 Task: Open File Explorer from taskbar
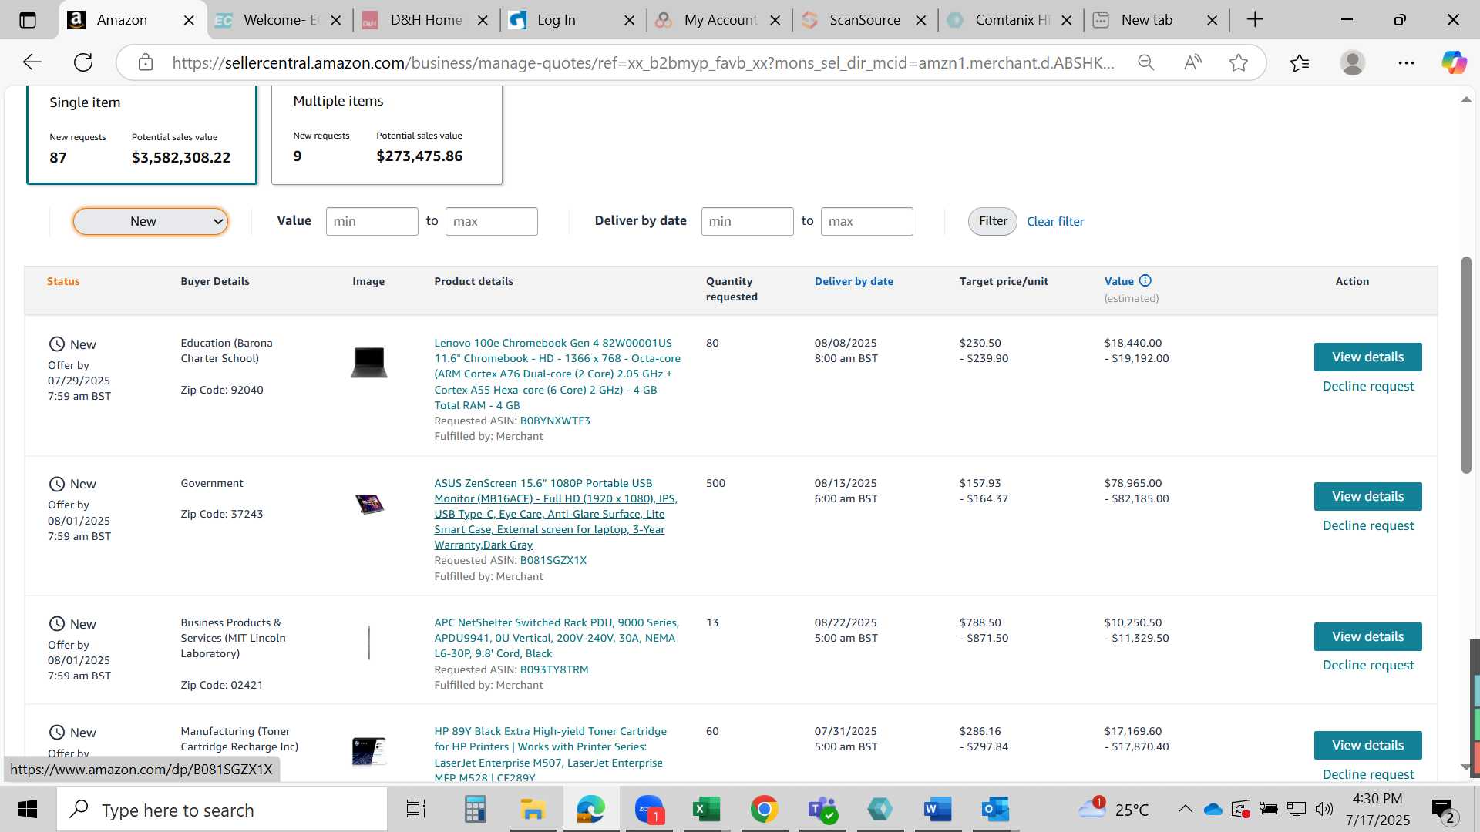tap(533, 810)
